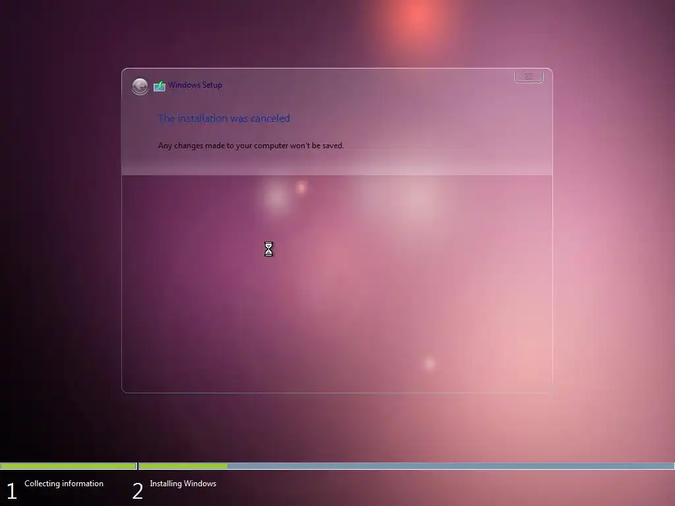Close the Windows Setup dialog
This screenshot has width=675, height=506.
[x=529, y=76]
